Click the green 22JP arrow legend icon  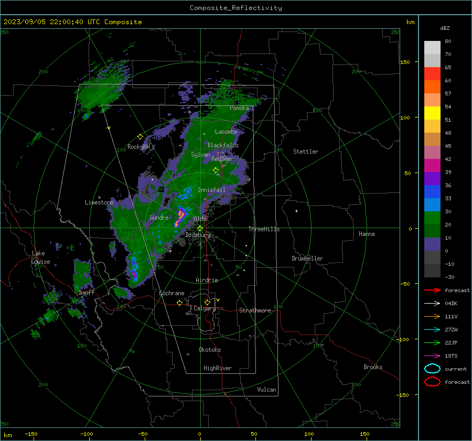432,342
